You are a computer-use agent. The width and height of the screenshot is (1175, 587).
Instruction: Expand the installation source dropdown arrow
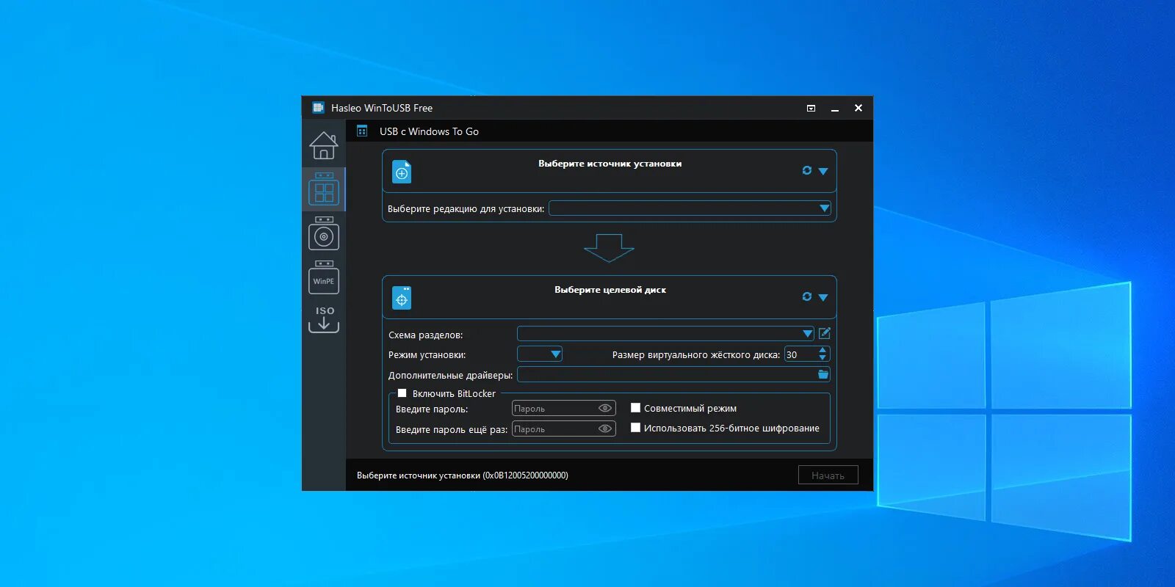tap(823, 171)
